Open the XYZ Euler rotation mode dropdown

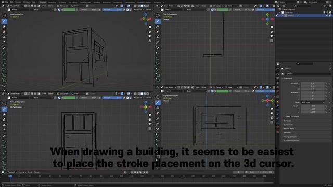tap(313, 102)
